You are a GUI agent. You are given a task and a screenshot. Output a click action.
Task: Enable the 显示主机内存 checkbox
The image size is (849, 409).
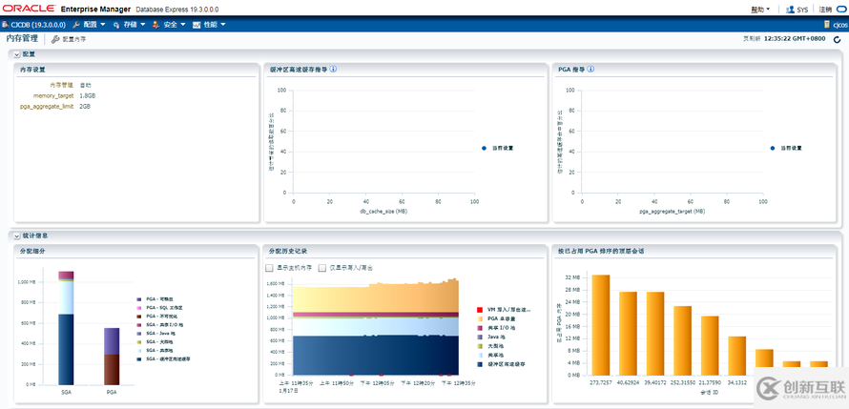[x=270, y=268]
